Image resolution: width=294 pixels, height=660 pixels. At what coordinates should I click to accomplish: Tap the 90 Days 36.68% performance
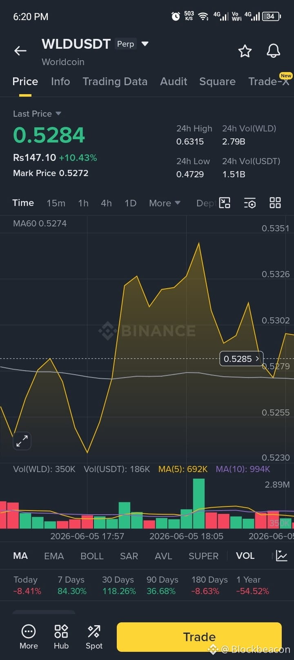(163, 585)
